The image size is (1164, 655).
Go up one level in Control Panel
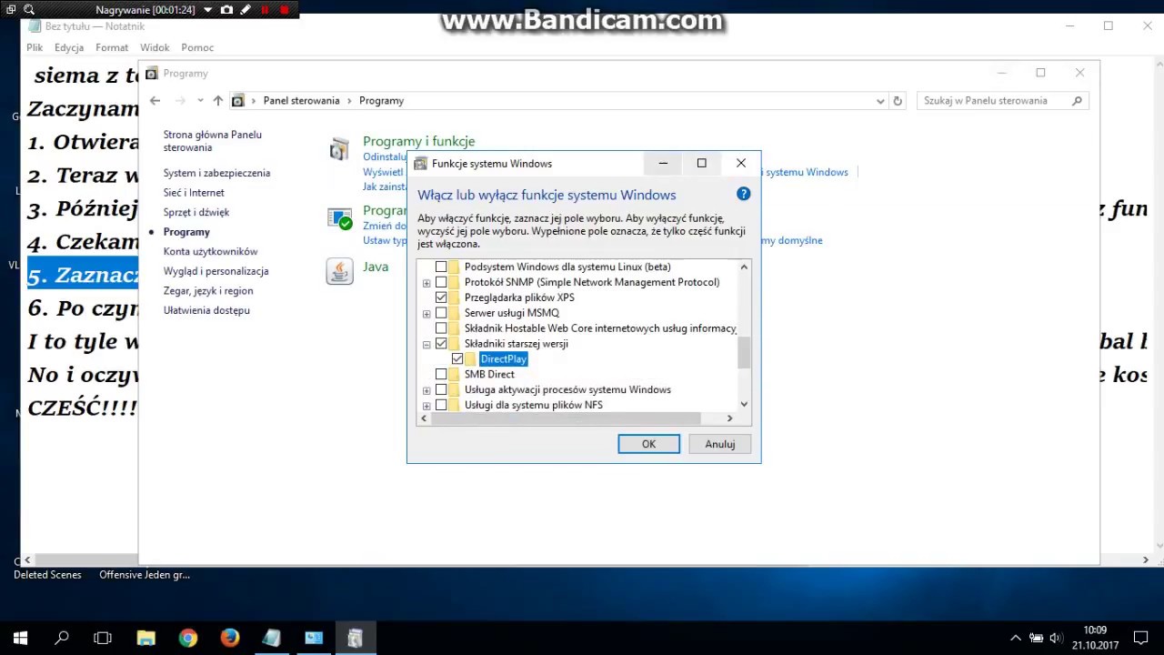(x=217, y=101)
